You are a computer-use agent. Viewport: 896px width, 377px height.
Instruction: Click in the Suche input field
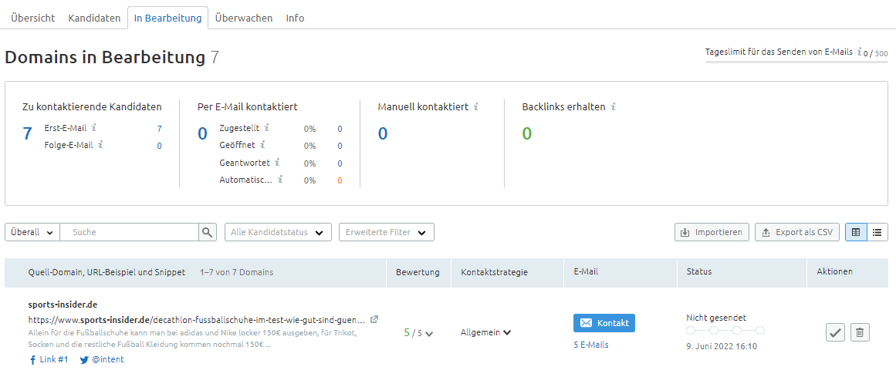(x=129, y=233)
